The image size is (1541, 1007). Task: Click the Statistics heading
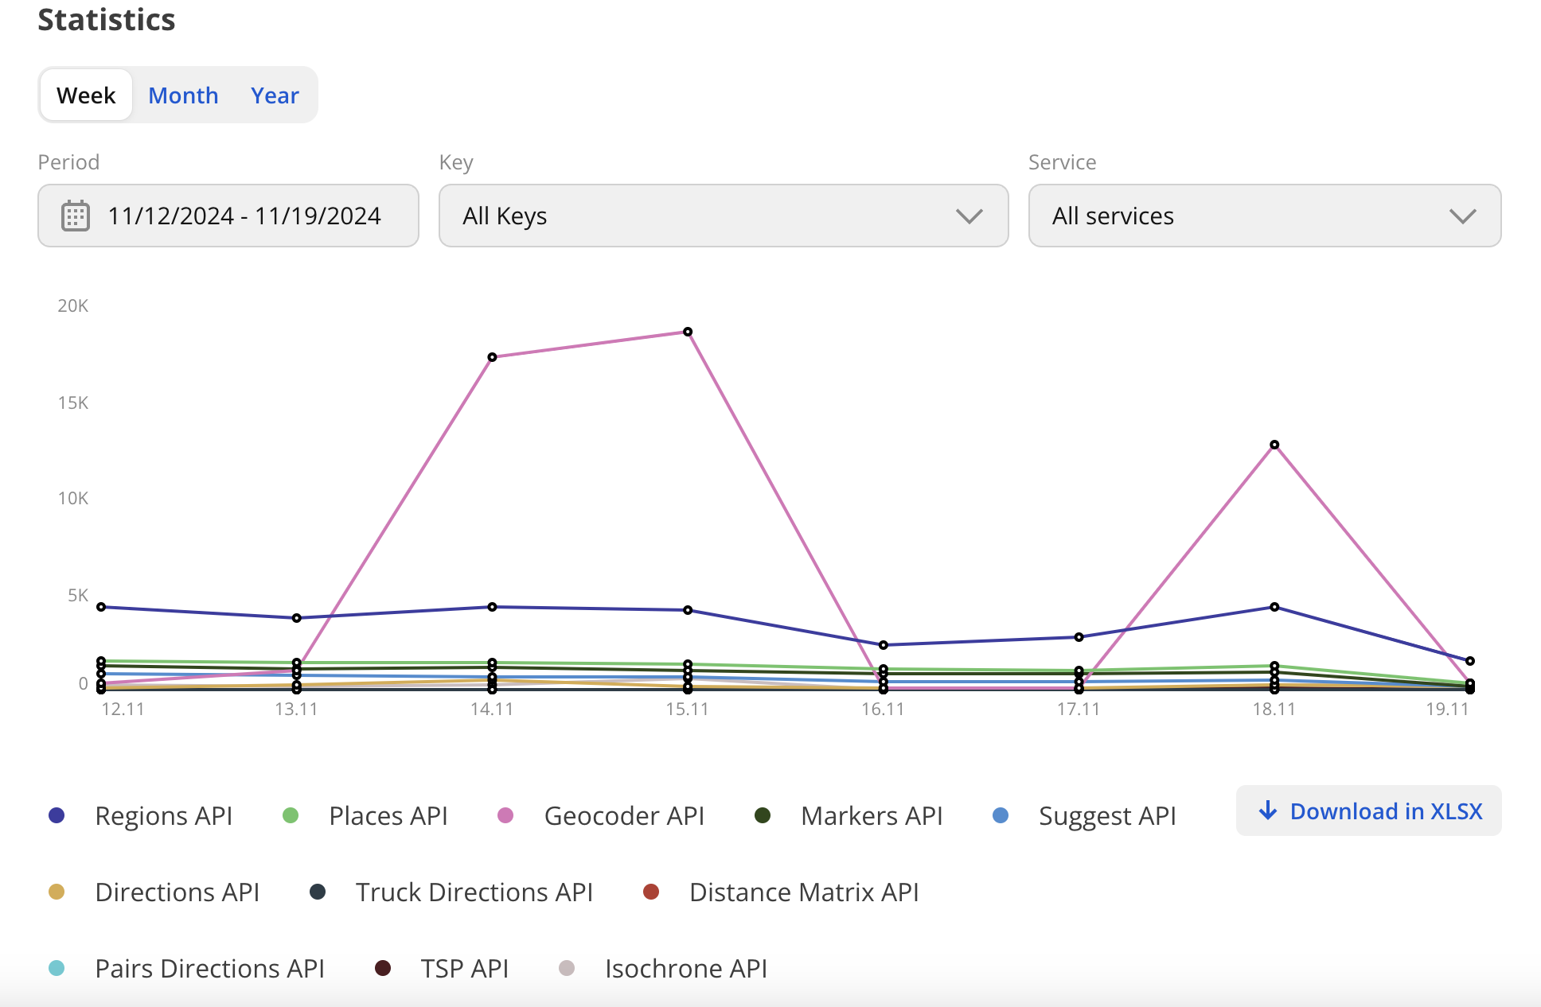click(107, 20)
